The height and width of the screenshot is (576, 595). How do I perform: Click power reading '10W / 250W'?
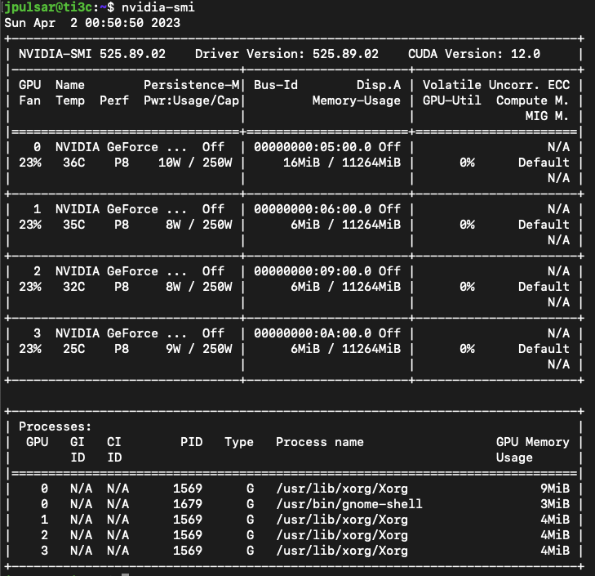(x=195, y=163)
